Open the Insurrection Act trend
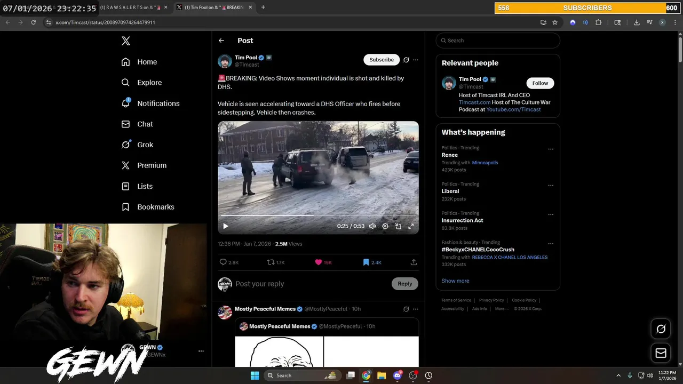Screen dimensions: 683x384 462,220
